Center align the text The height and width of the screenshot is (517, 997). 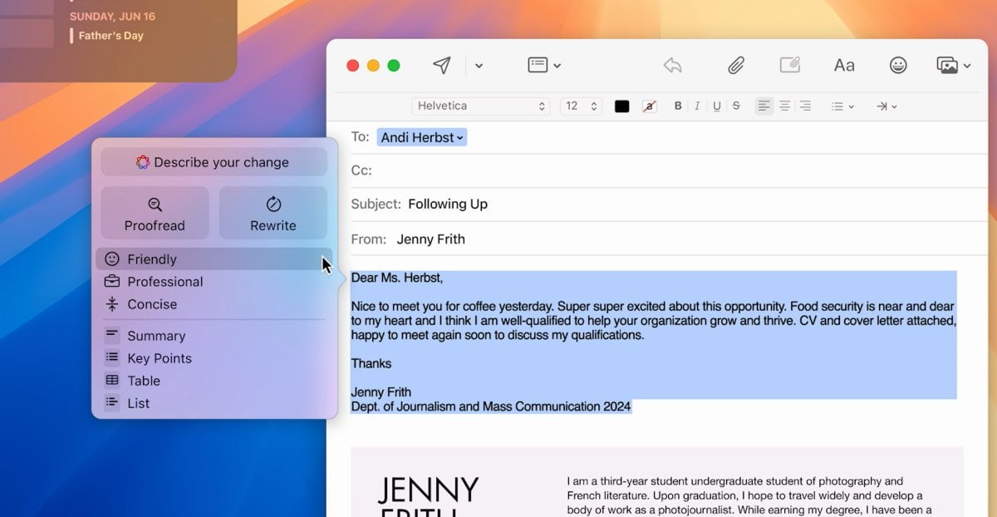tap(784, 106)
